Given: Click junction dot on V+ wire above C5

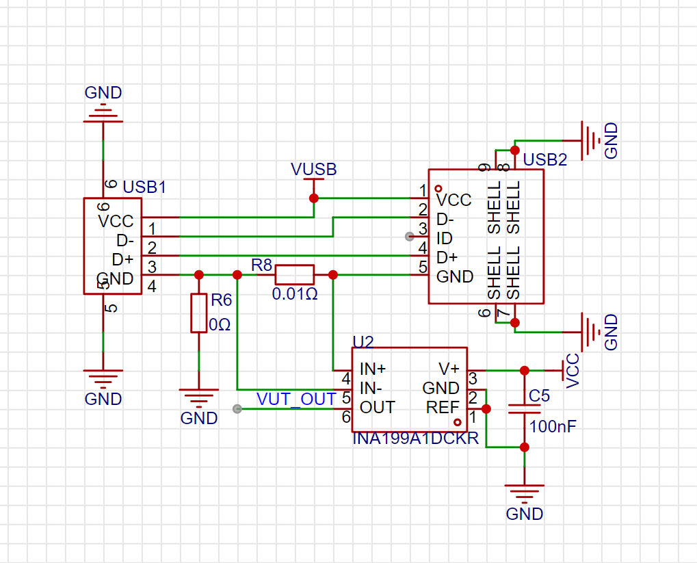Looking at the screenshot, I should [525, 371].
